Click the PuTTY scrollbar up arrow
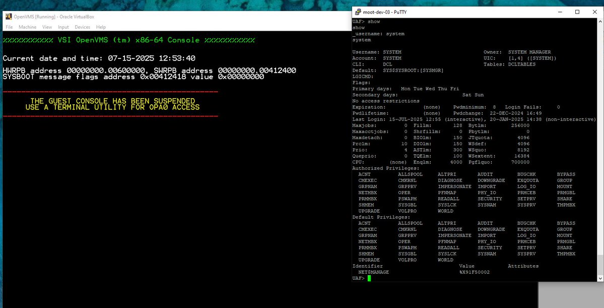Image resolution: width=604 pixels, height=308 pixels. point(600,21)
